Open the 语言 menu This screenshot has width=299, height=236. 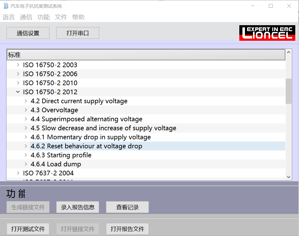tap(9, 17)
